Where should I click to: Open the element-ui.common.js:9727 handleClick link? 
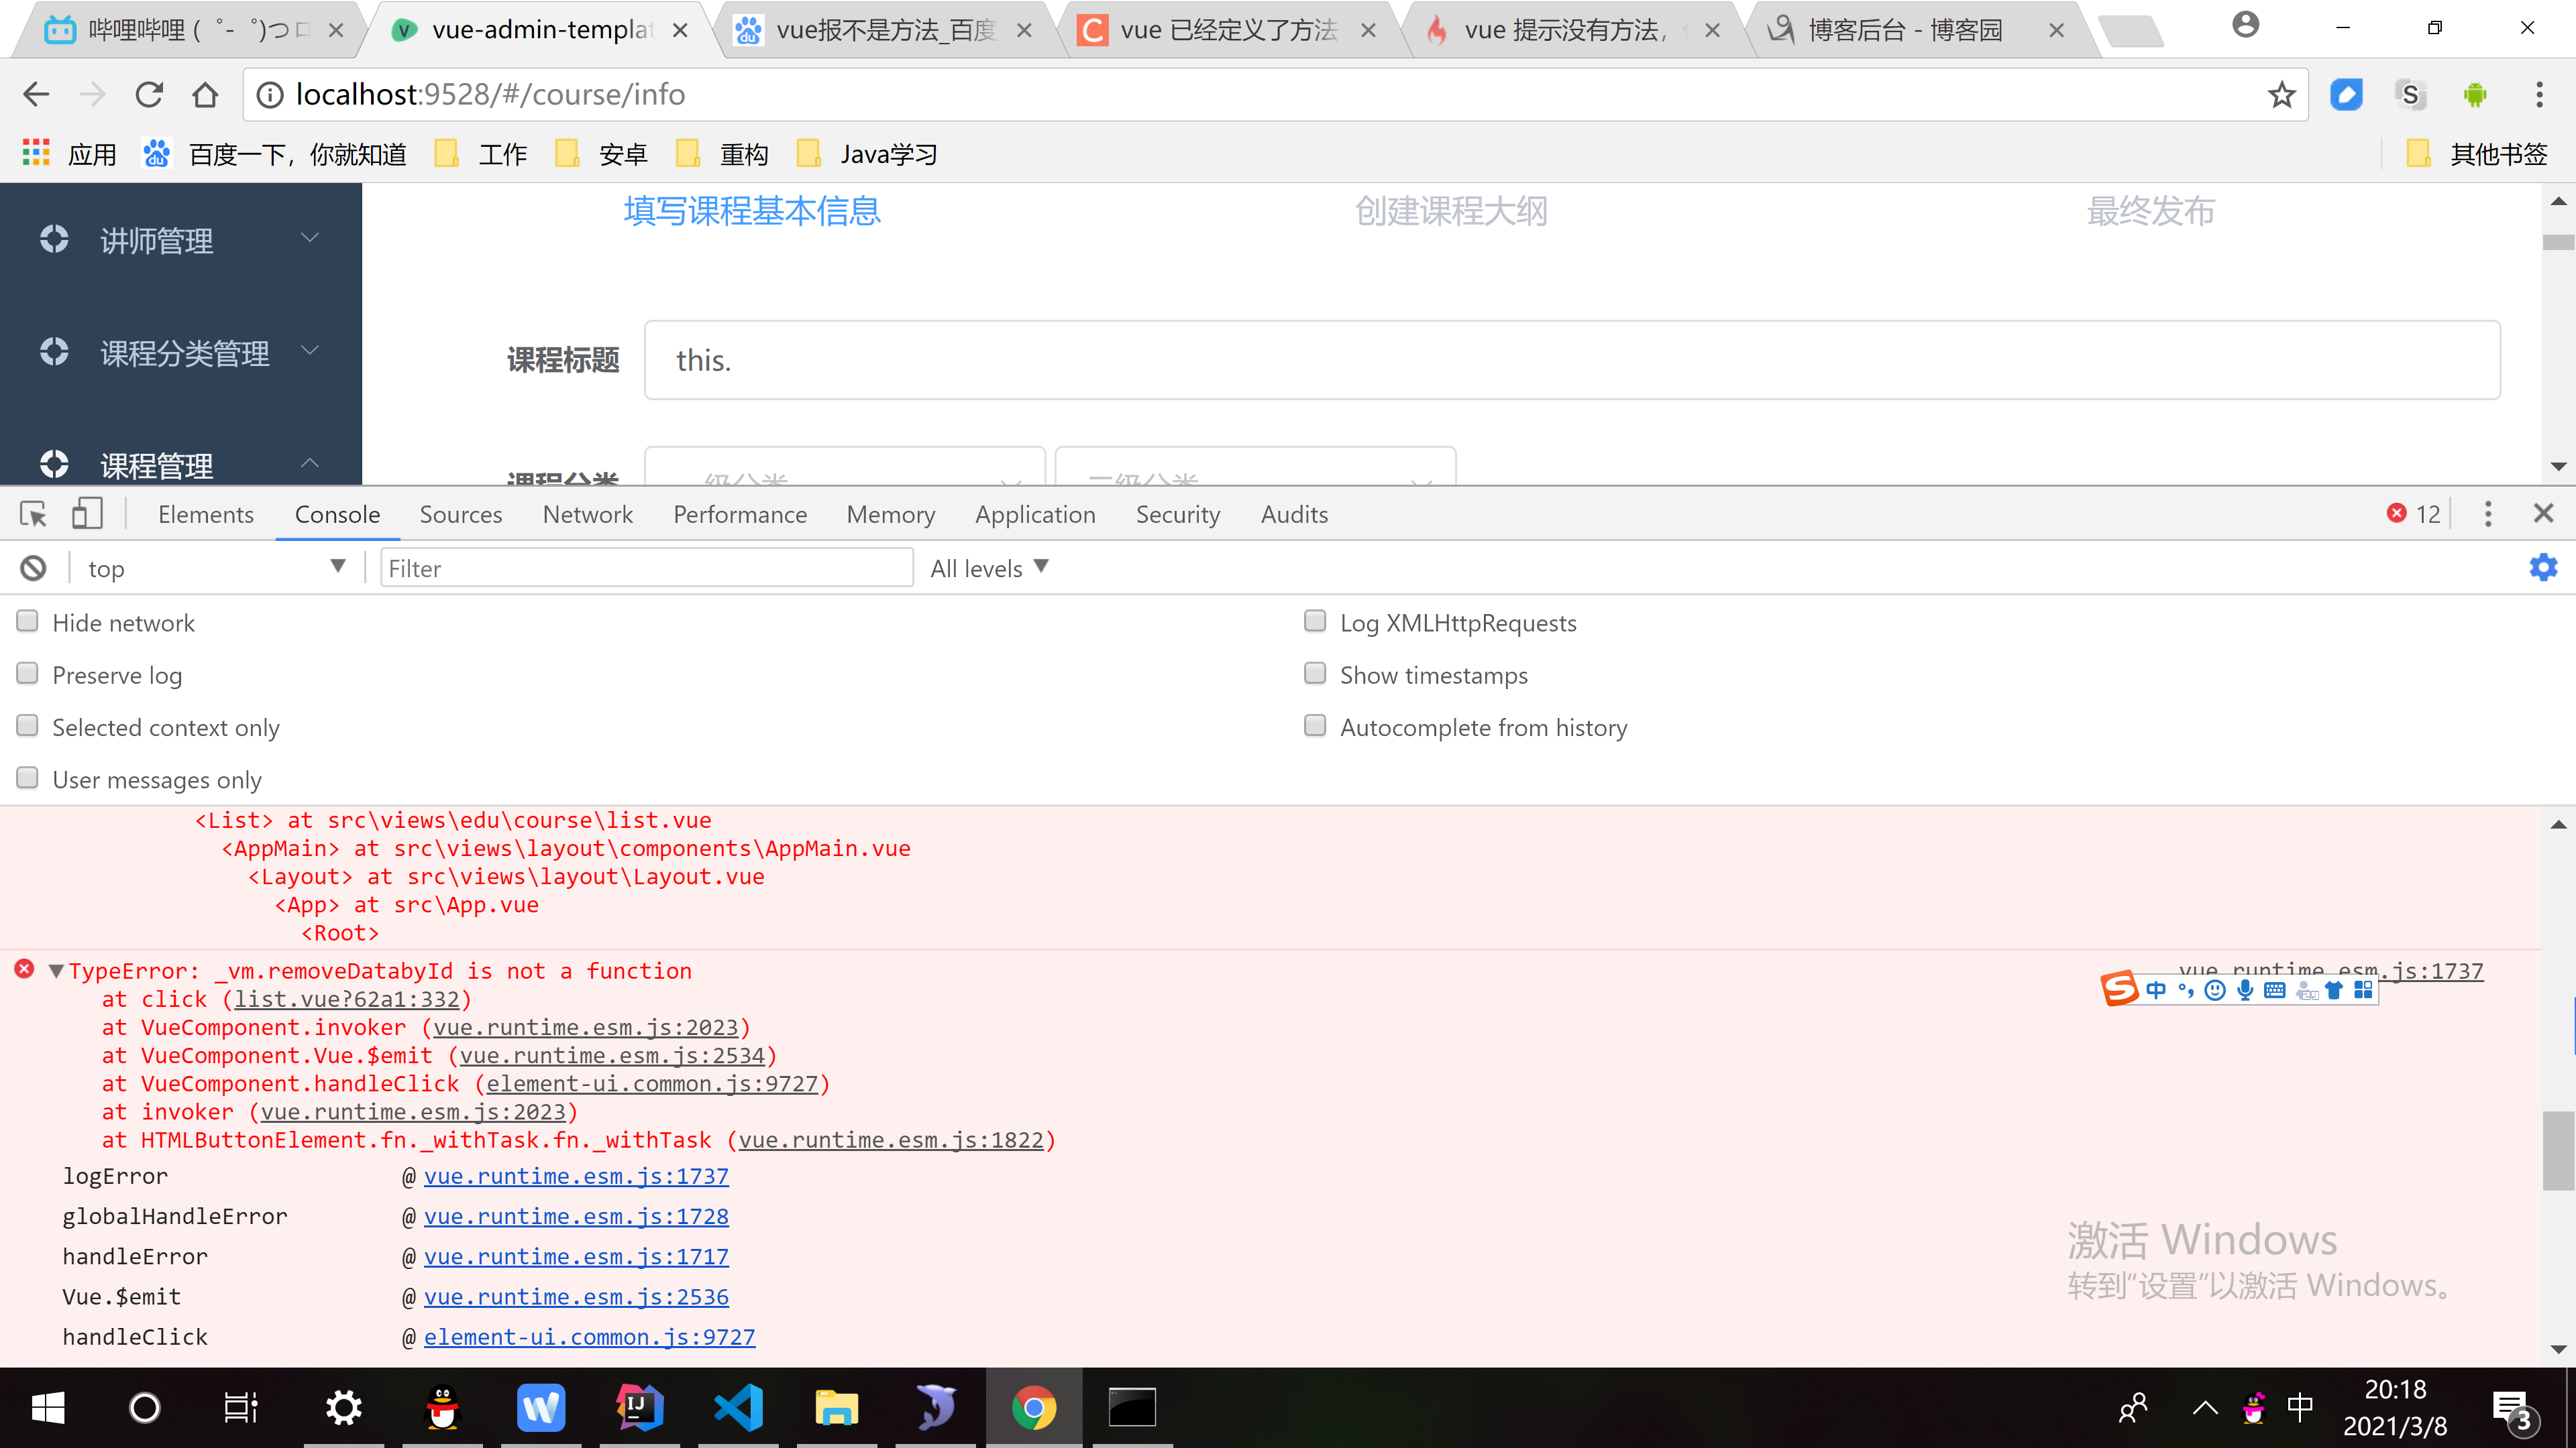click(x=589, y=1337)
